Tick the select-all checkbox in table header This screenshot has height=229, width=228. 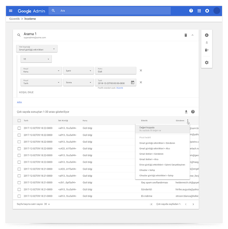pyautogui.click(x=19, y=120)
